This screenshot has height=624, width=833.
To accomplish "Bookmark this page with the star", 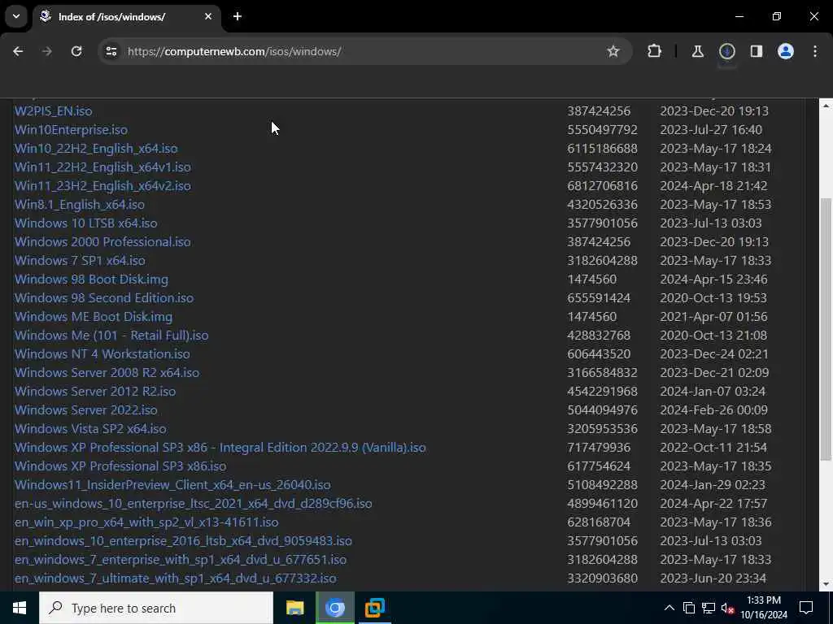I will [x=613, y=51].
